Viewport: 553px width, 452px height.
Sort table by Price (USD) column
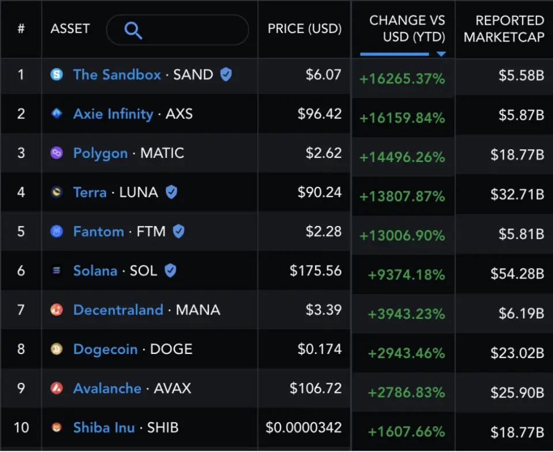pyautogui.click(x=304, y=28)
